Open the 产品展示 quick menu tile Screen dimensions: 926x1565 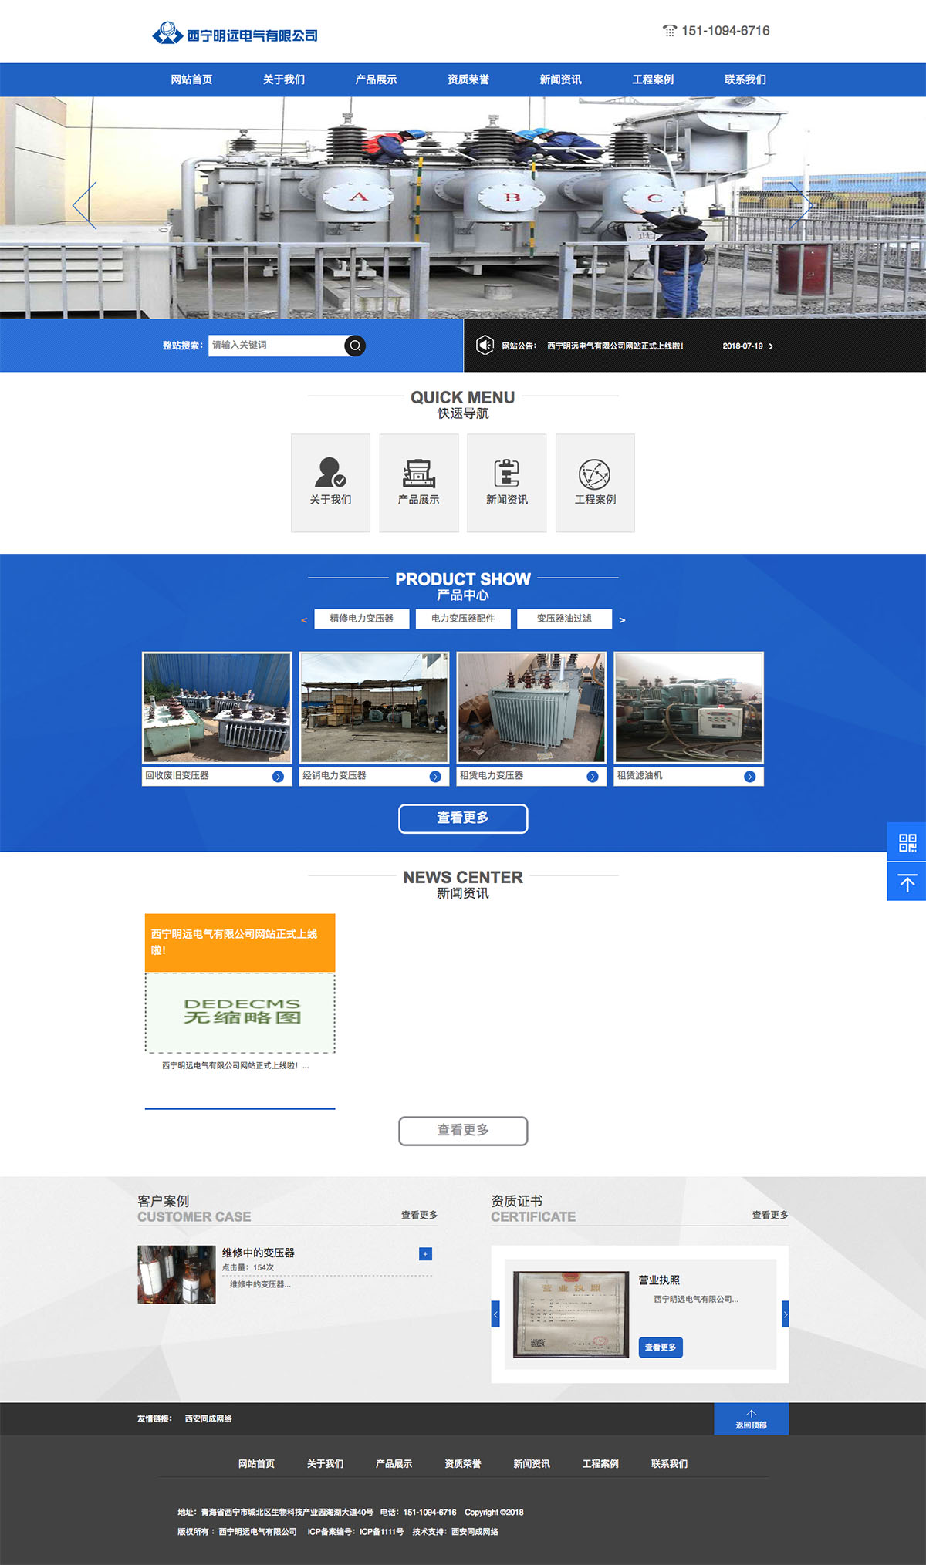[419, 483]
